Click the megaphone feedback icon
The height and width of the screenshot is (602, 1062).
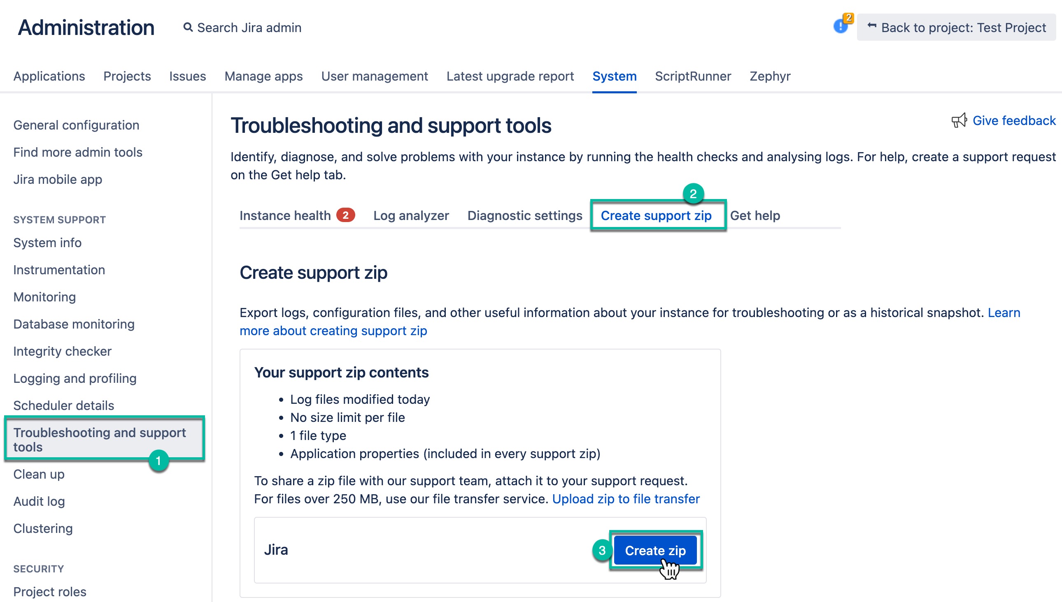pos(959,120)
